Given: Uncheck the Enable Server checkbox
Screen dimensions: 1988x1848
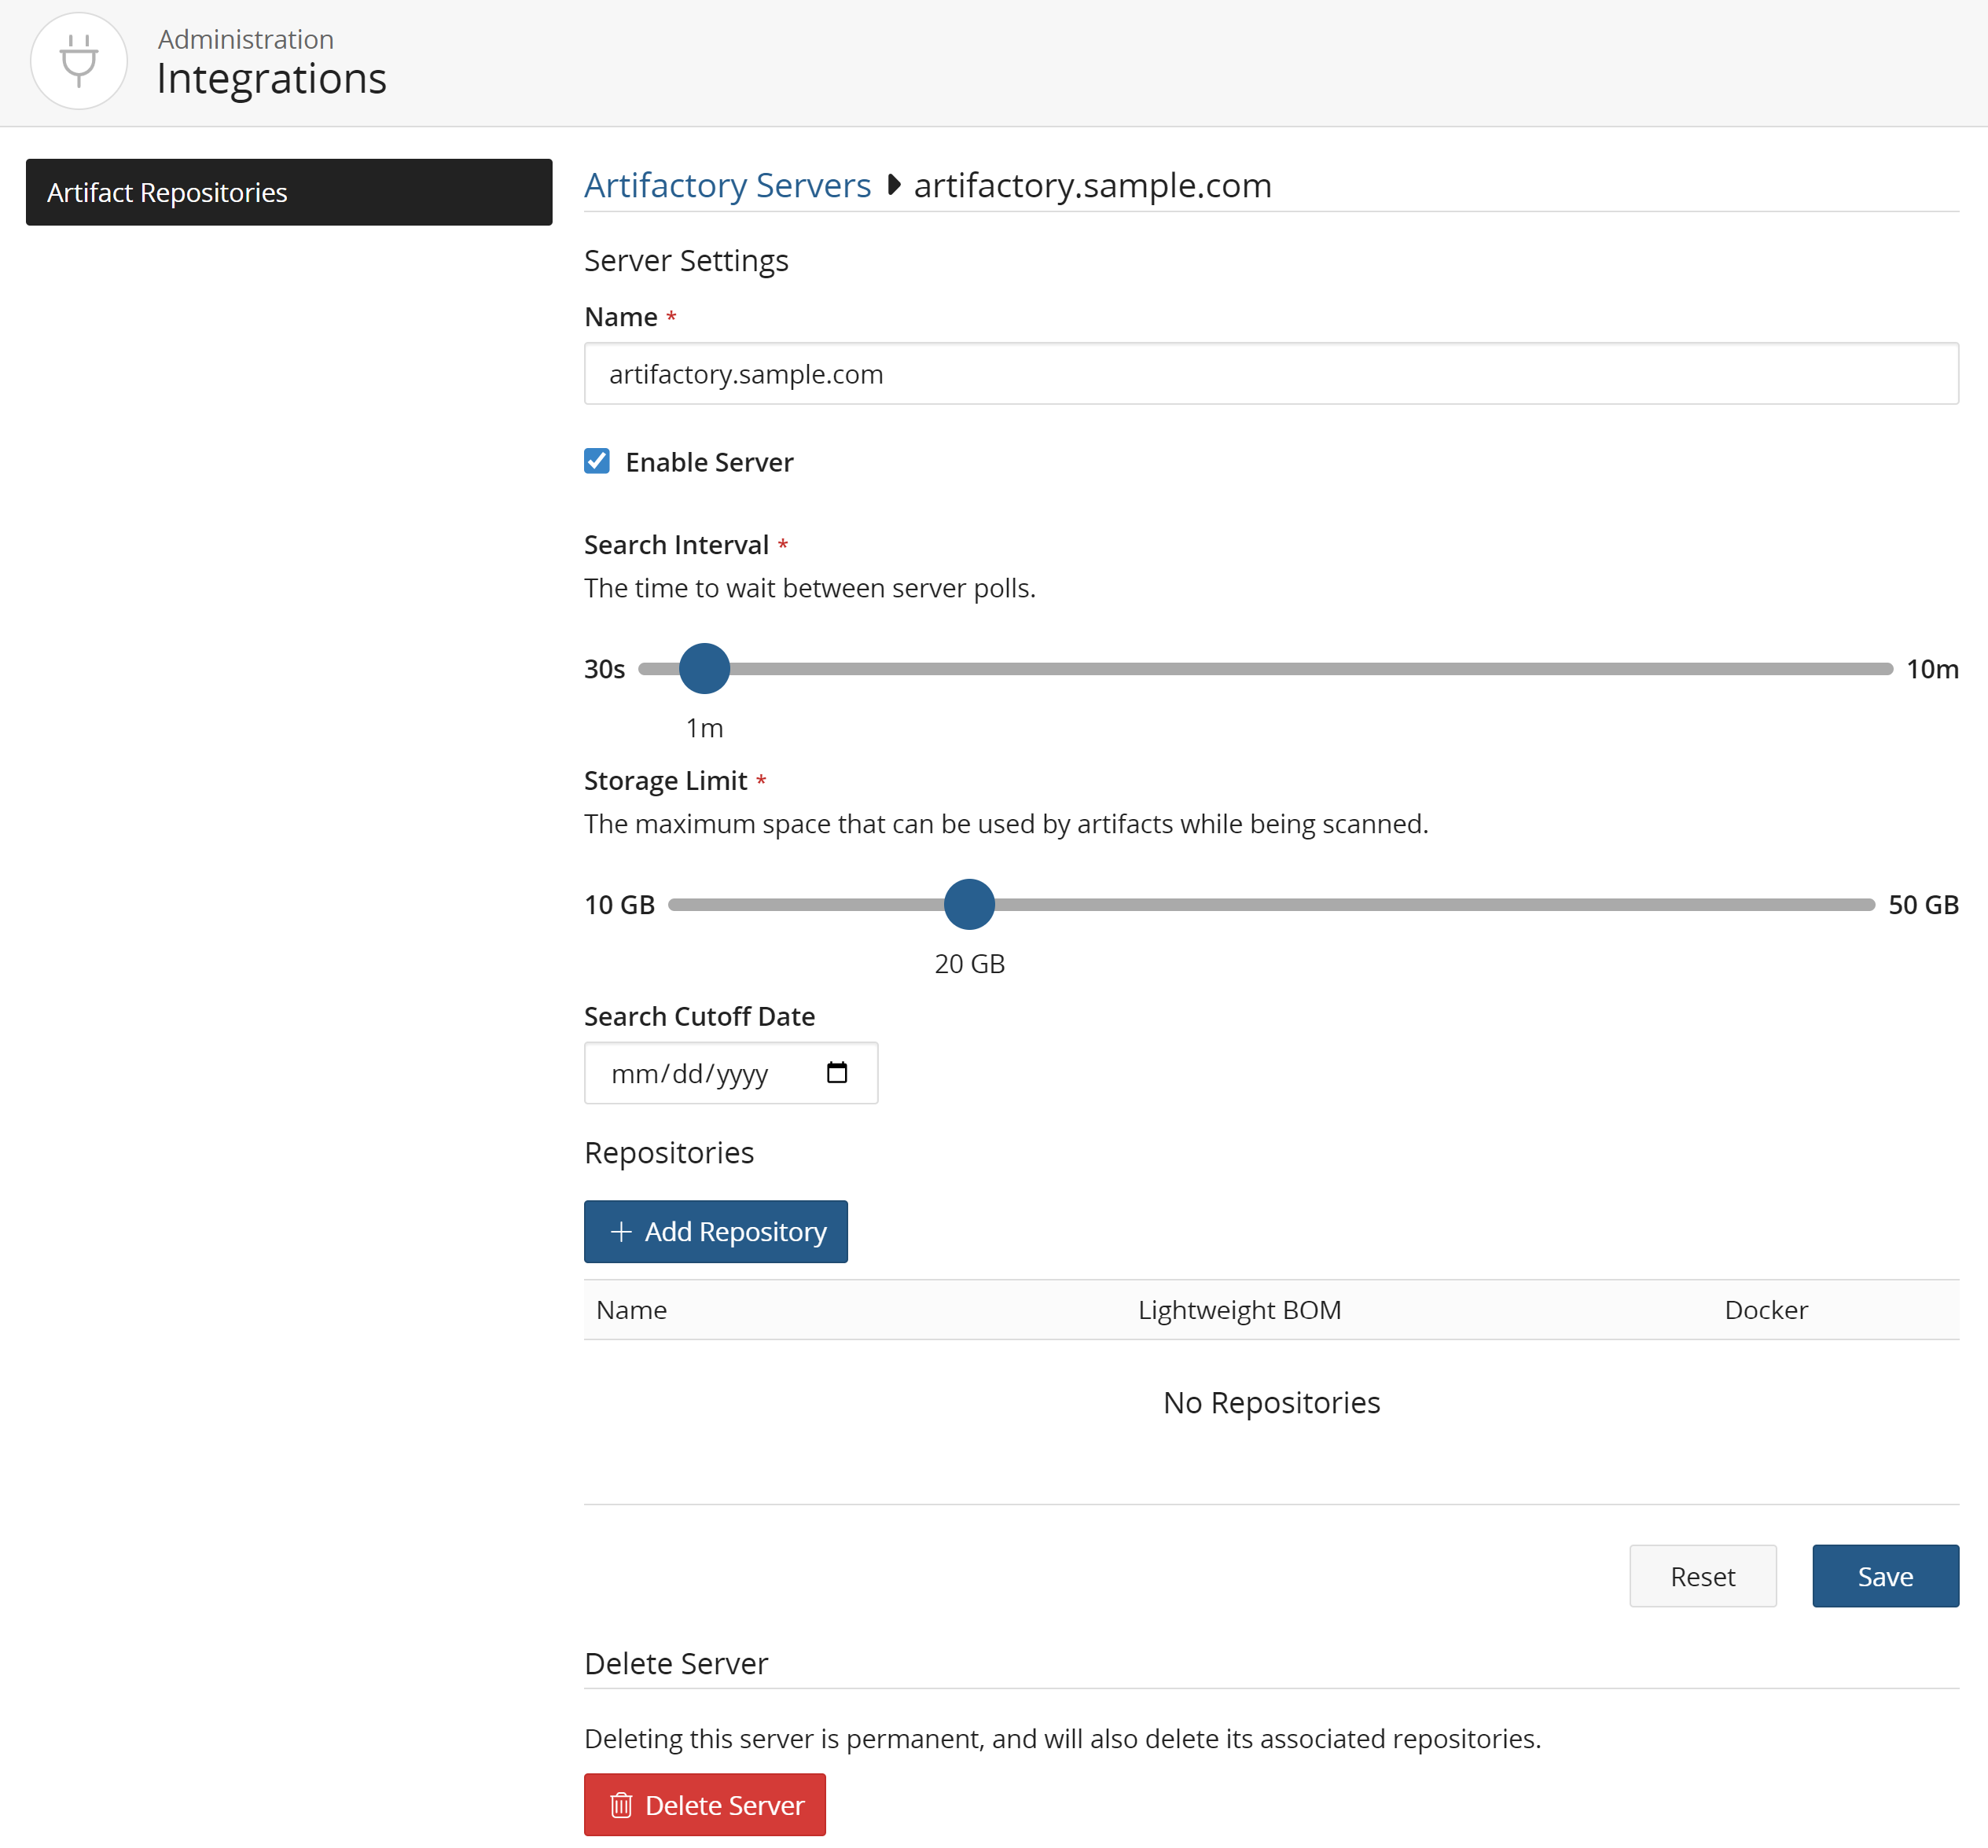Looking at the screenshot, I should click(597, 461).
